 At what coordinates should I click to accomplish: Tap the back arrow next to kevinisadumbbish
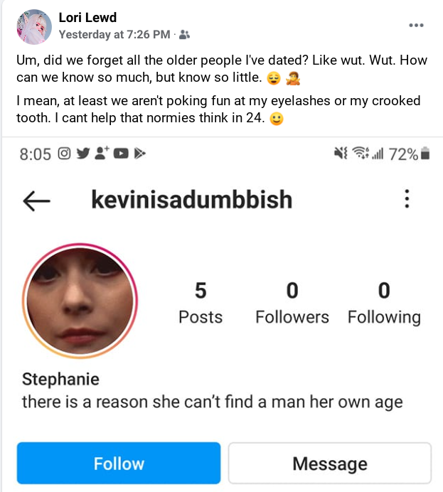click(36, 200)
